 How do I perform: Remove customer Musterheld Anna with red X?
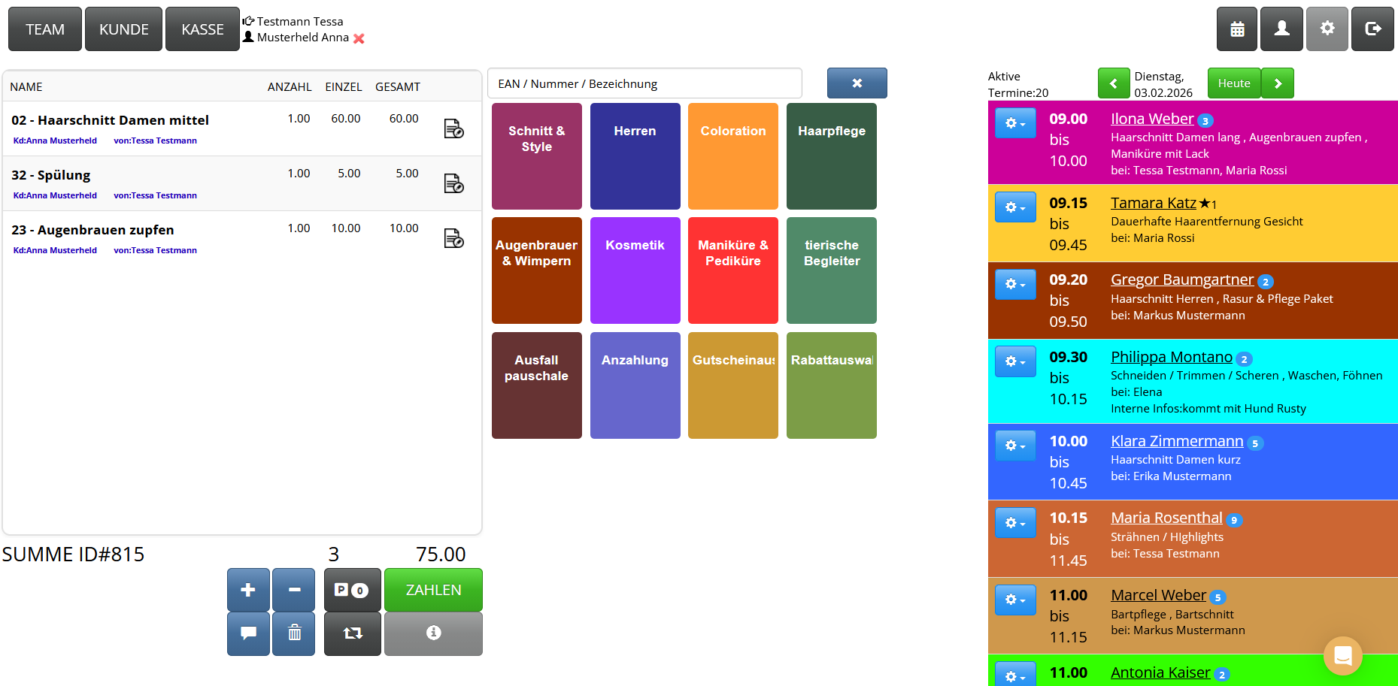(359, 38)
